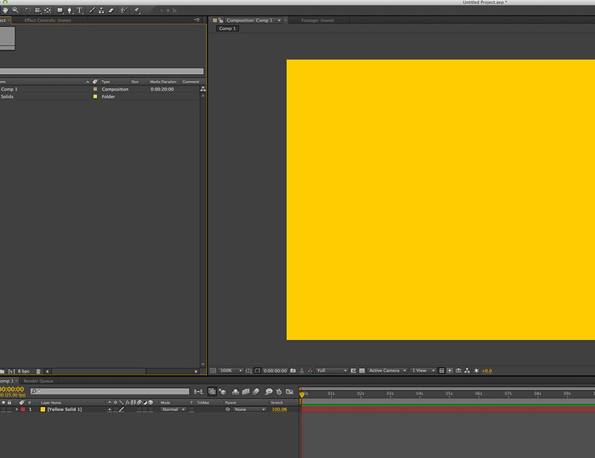The height and width of the screenshot is (458, 595).
Task: Select the Hand tool
Action: 5,11
